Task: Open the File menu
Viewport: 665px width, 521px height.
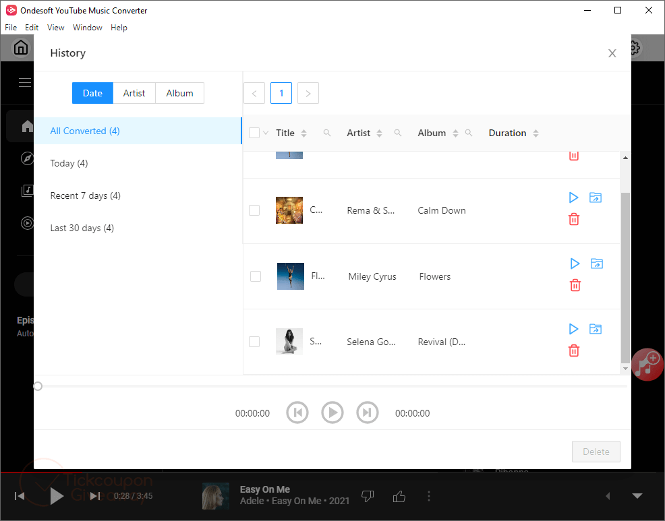Action: point(11,28)
